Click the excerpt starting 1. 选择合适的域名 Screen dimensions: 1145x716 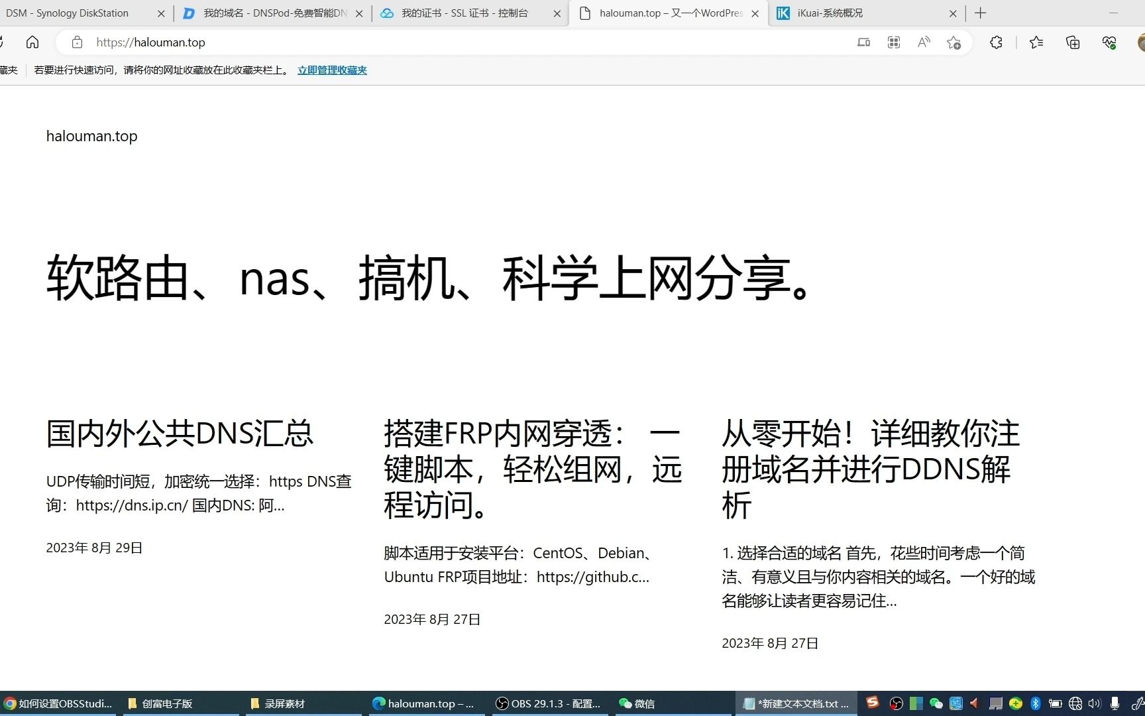pyautogui.click(x=879, y=577)
